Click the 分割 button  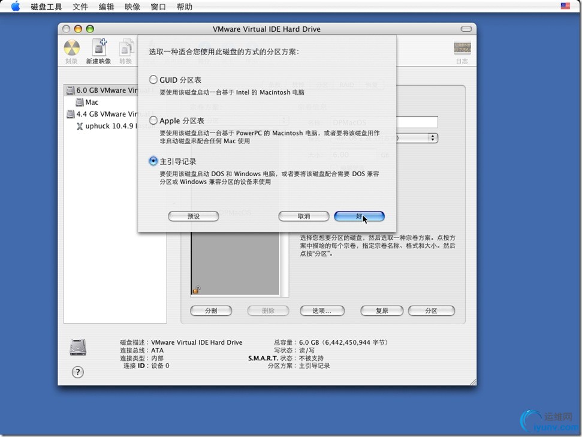211,311
